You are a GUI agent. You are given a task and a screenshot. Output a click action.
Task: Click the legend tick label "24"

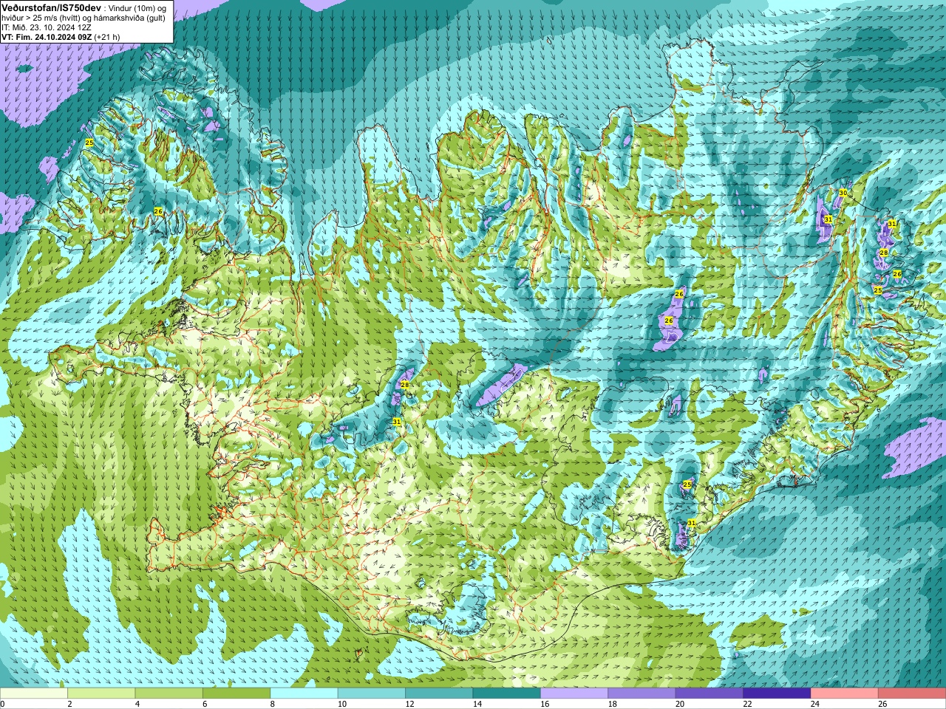click(814, 704)
